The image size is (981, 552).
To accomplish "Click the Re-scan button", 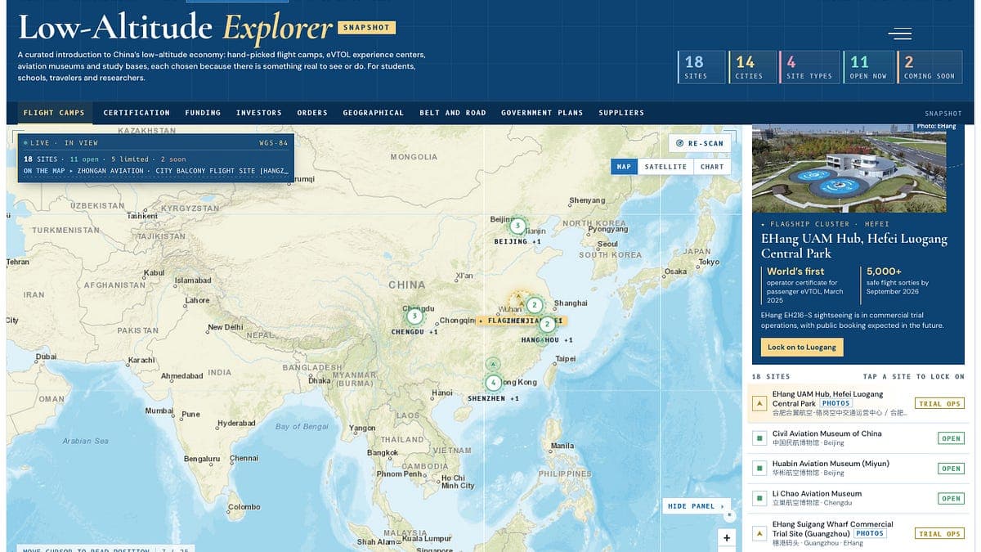I will click(699, 143).
